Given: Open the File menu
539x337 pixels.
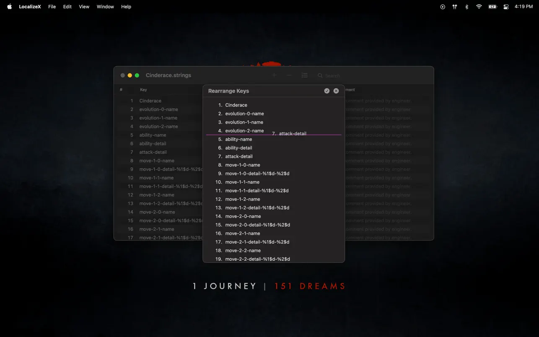Looking at the screenshot, I should (x=52, y=6).
